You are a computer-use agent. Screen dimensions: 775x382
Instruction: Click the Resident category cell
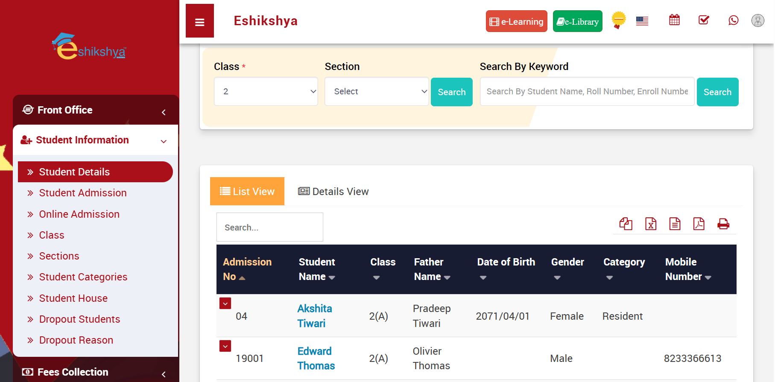622,316
